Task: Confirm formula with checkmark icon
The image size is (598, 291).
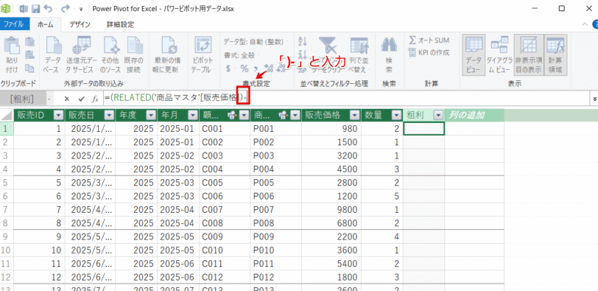Action: coord(81,99)
